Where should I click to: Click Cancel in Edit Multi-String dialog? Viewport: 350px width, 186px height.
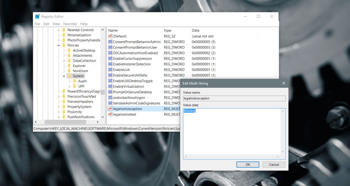click(274, 164)
